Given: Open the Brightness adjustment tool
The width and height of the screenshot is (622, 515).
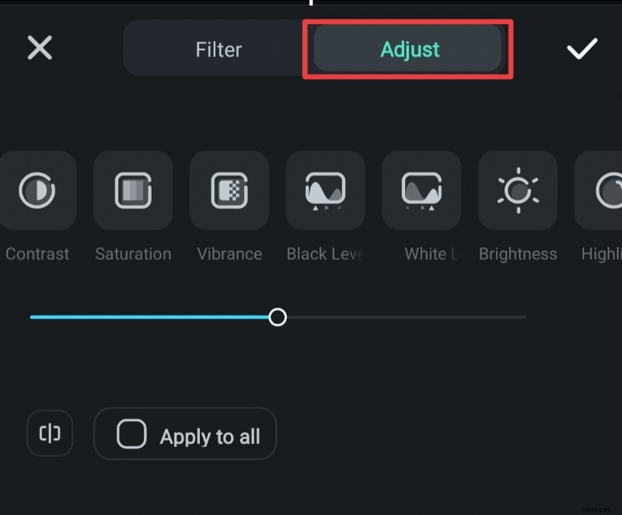Looking at the screenshot, I should click(518, 191).
